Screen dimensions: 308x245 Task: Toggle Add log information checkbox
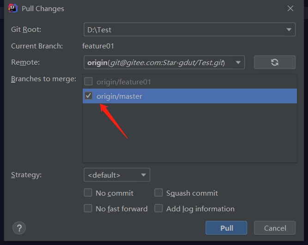coord(159,209)
